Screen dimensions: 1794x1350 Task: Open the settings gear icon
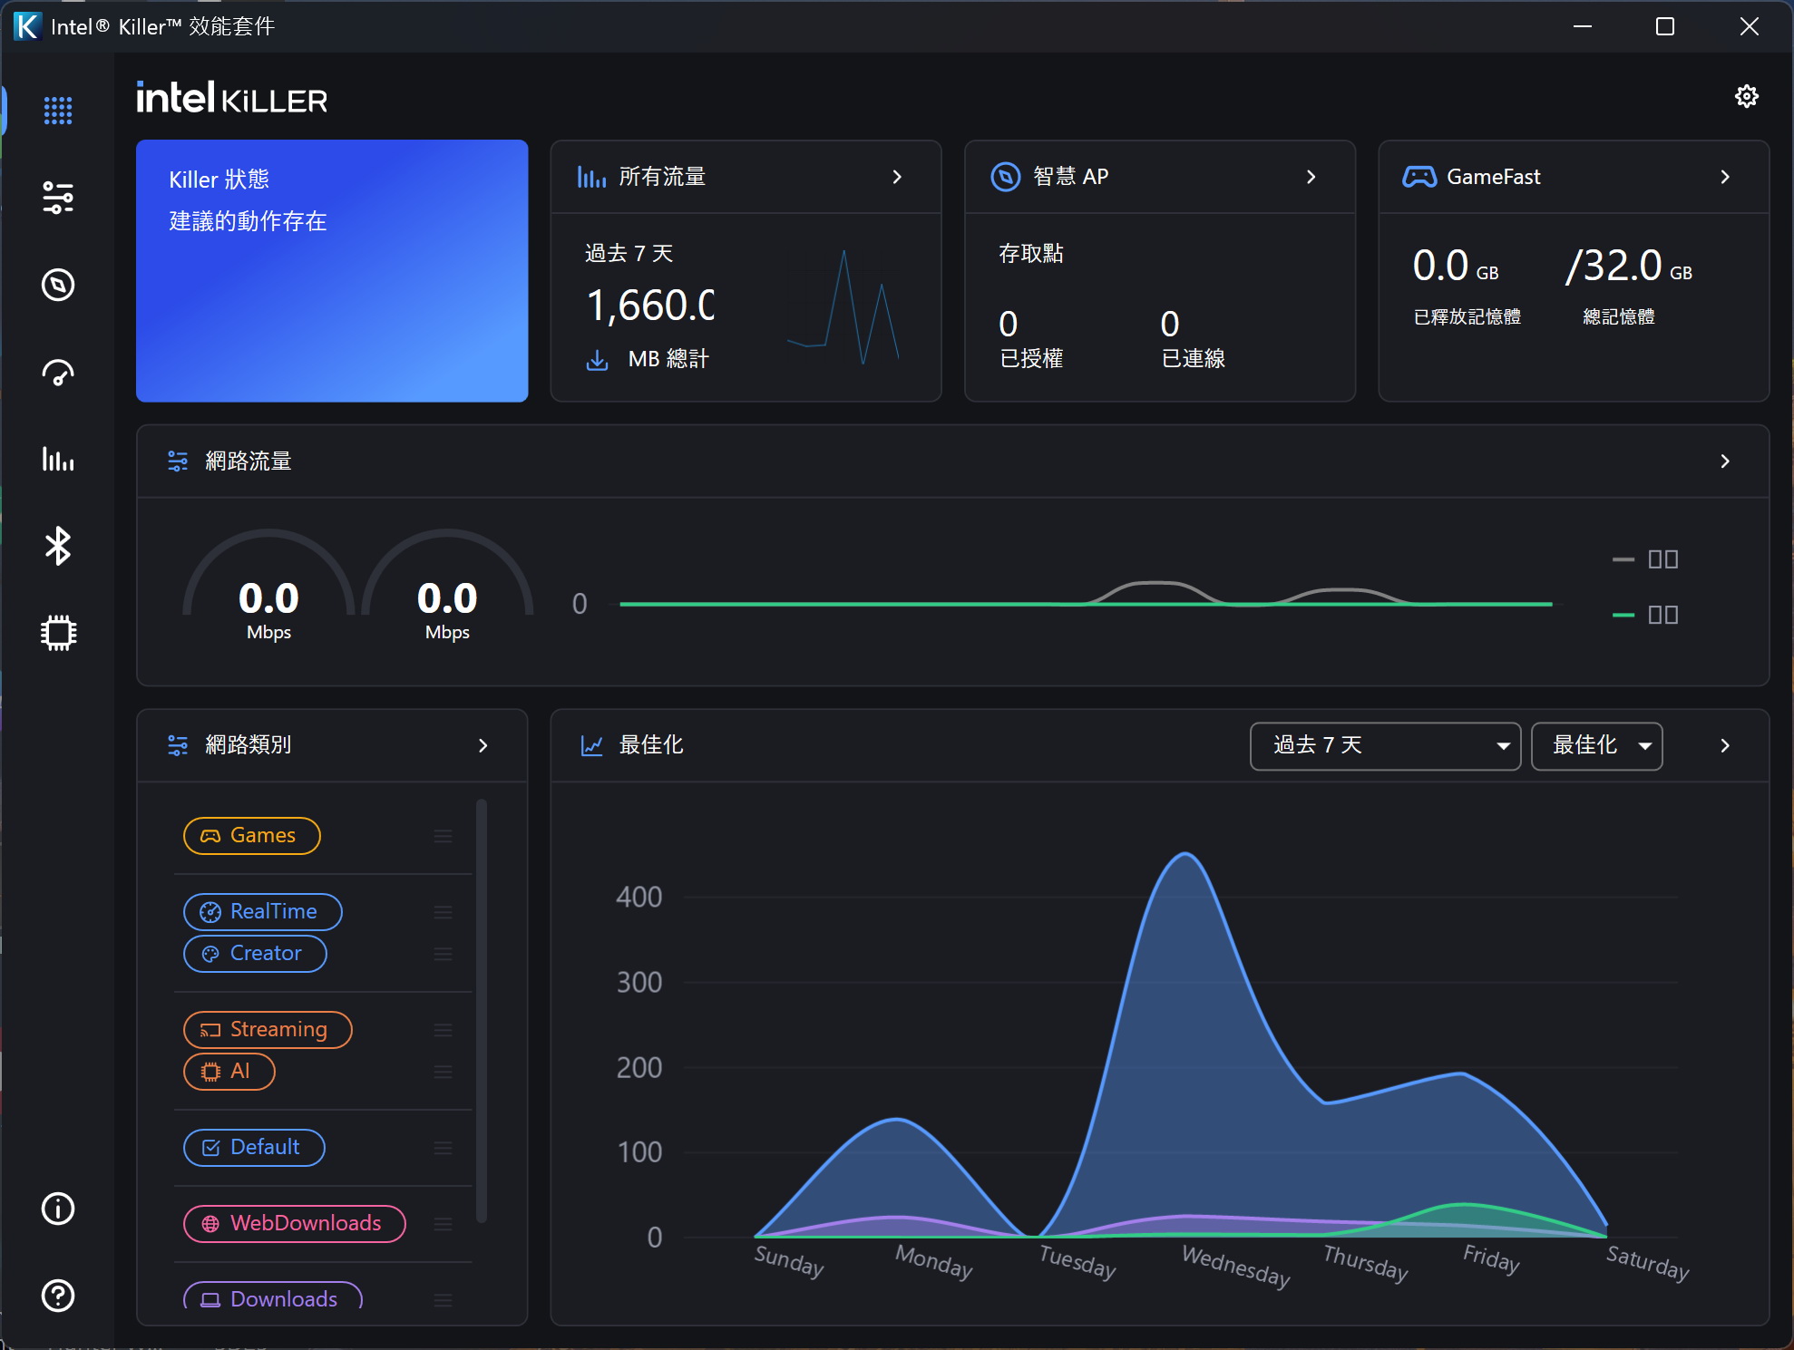tap(1746, 96)
